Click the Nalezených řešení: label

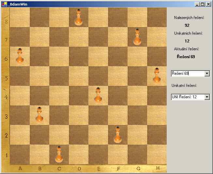(x=190, y=18)
